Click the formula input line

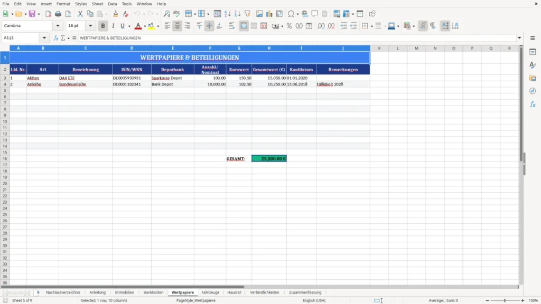coord(297,38)
